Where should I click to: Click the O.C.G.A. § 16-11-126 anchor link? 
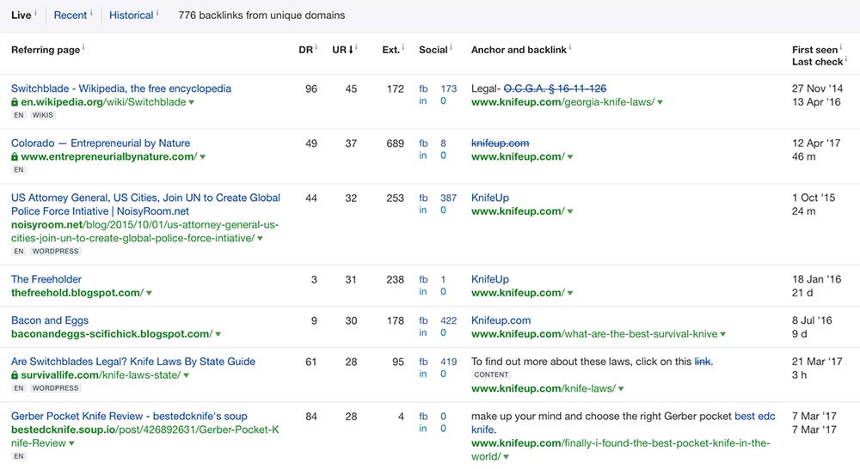pos(555,88)
